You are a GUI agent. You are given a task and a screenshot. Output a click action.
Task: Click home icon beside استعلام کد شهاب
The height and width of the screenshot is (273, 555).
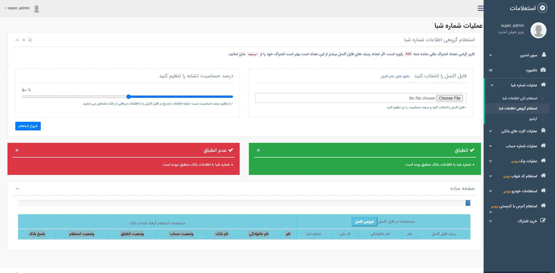click(x=543, y=175)
